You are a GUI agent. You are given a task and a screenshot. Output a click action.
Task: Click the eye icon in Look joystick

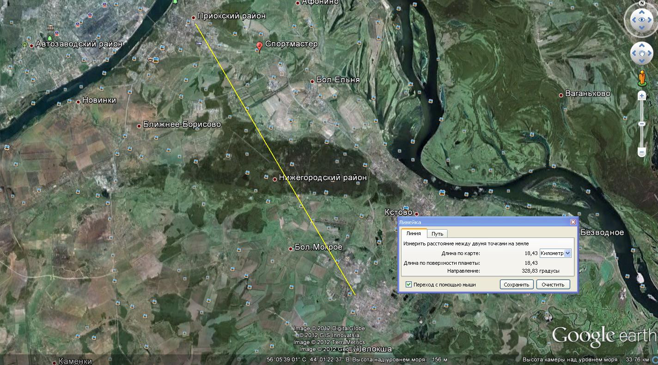[x=641, y=20]
